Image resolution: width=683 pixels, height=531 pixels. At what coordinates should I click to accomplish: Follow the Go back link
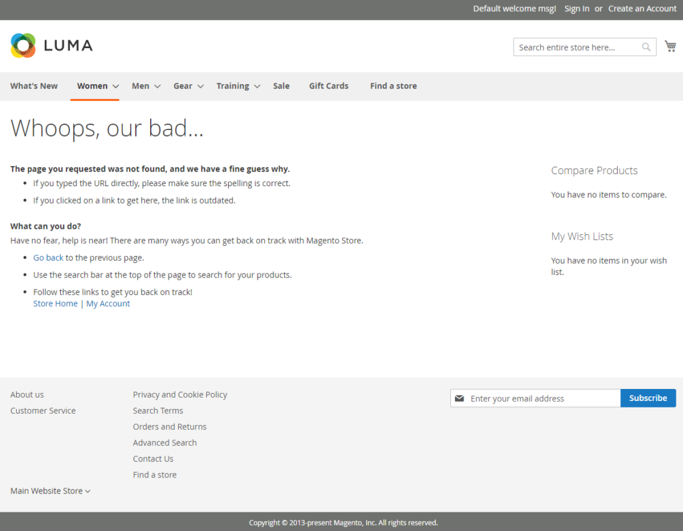click(x=48, y=257)
